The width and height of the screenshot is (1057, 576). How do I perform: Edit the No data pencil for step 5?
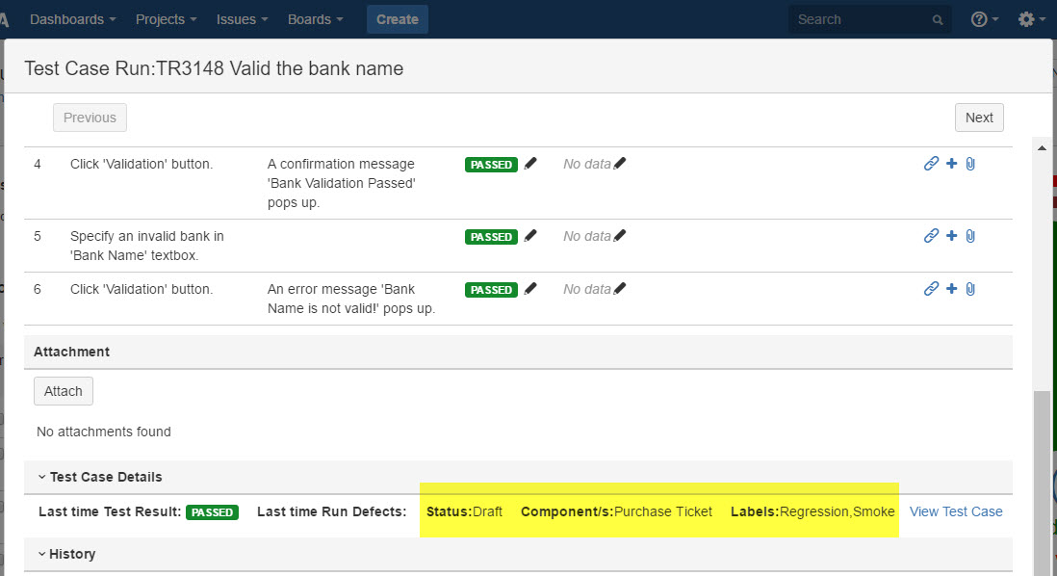click(620, 236)
